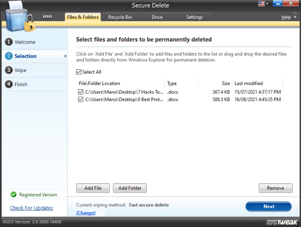Click the aso logo text

(48, 16)
